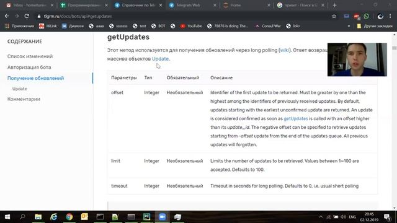Open the Авторизация бота sidebar link
The image size is (397, 223).
tap(29, 68)
